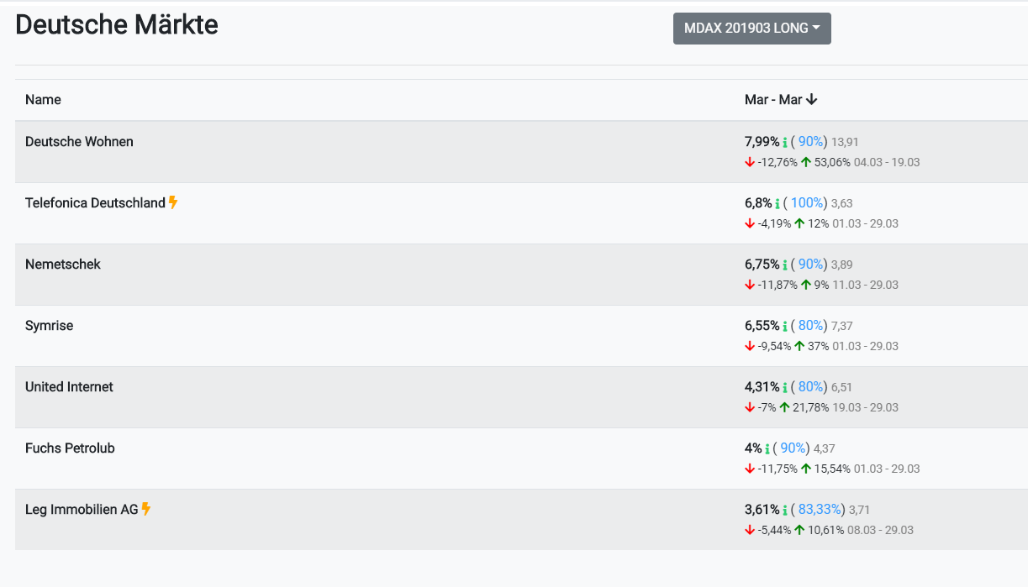Click lightning bolt icon beside Telefonica Deutschland
Image resolution: width=1028 pixels, height=587 pixels.
[173, 202]
